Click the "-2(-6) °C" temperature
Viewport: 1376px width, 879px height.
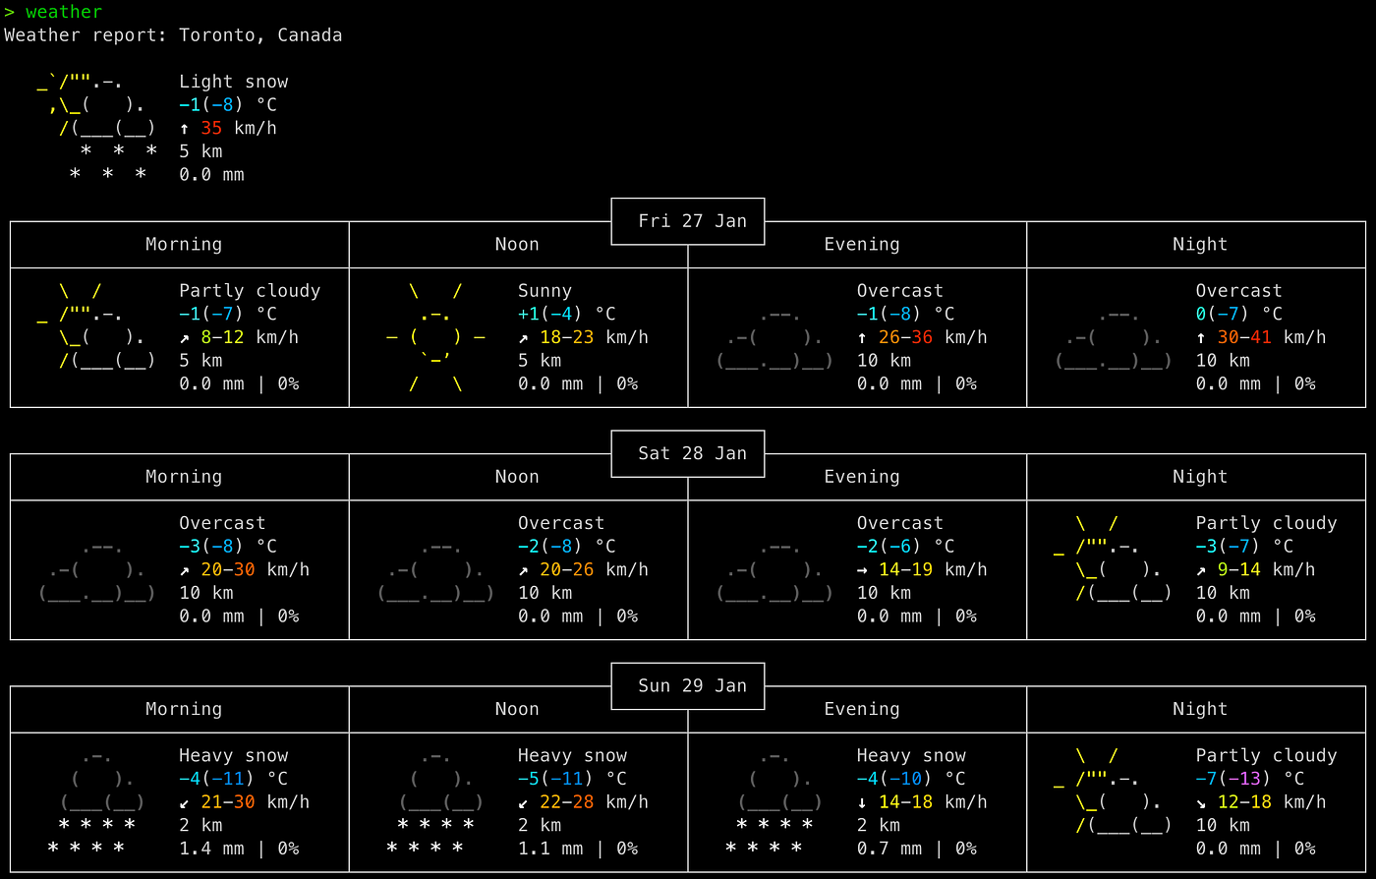point(906,546)
